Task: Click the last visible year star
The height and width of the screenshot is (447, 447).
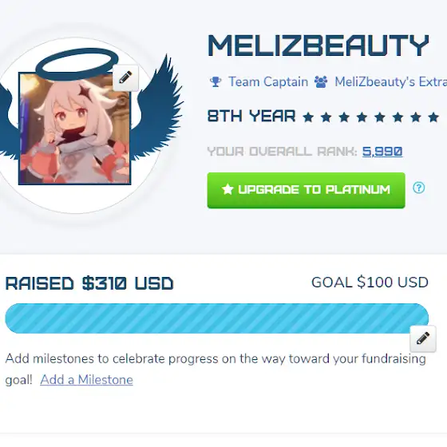Action: click(433, 117)
